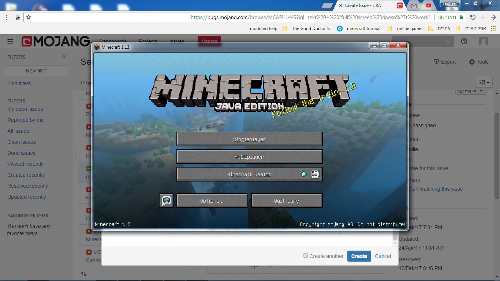Click Quit Game in Minecraft
The width and height of the screenshot is (500, 281).
287,201
